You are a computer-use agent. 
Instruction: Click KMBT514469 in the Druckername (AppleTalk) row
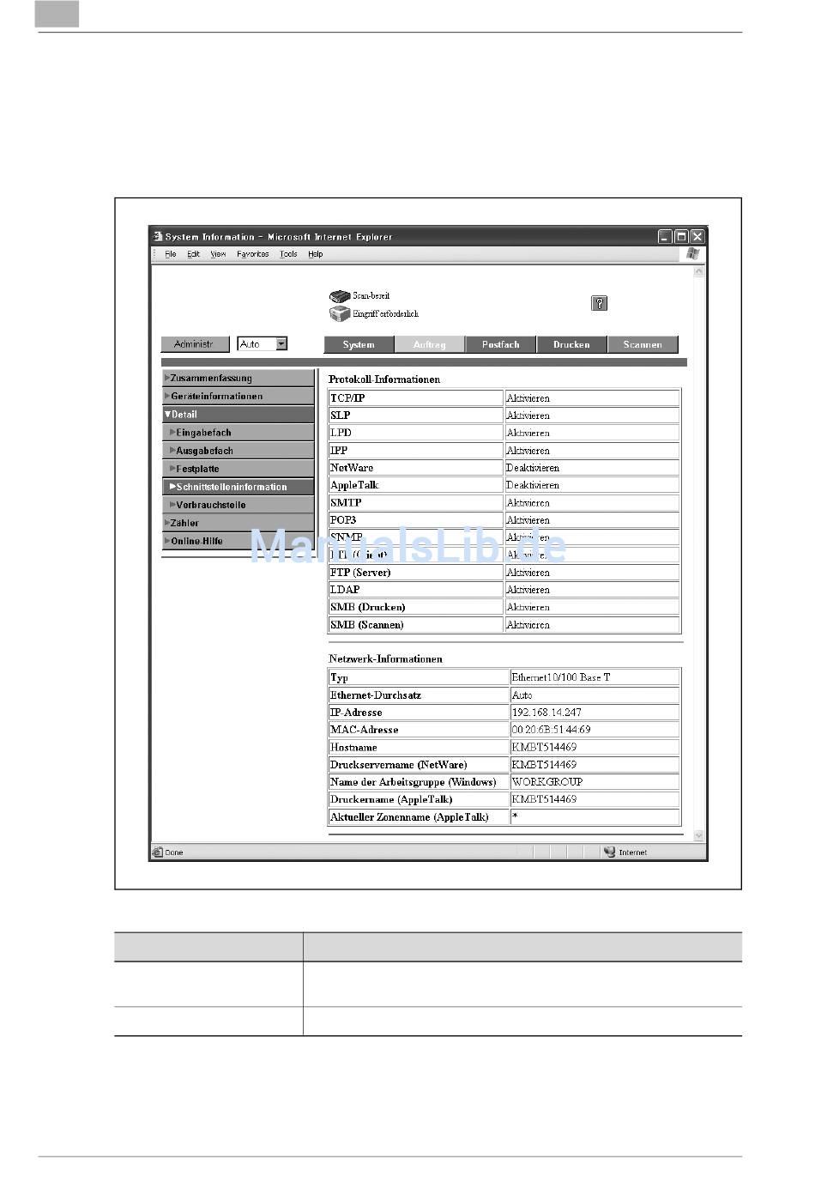point(544,799)
